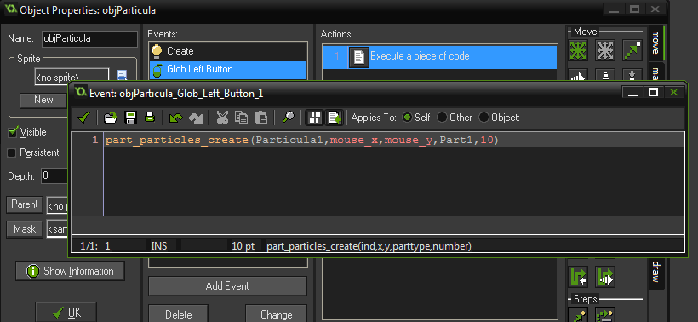Click line number 1 in the gutter
This screenshot has height=322, width=698.
(x=94, y=141)
